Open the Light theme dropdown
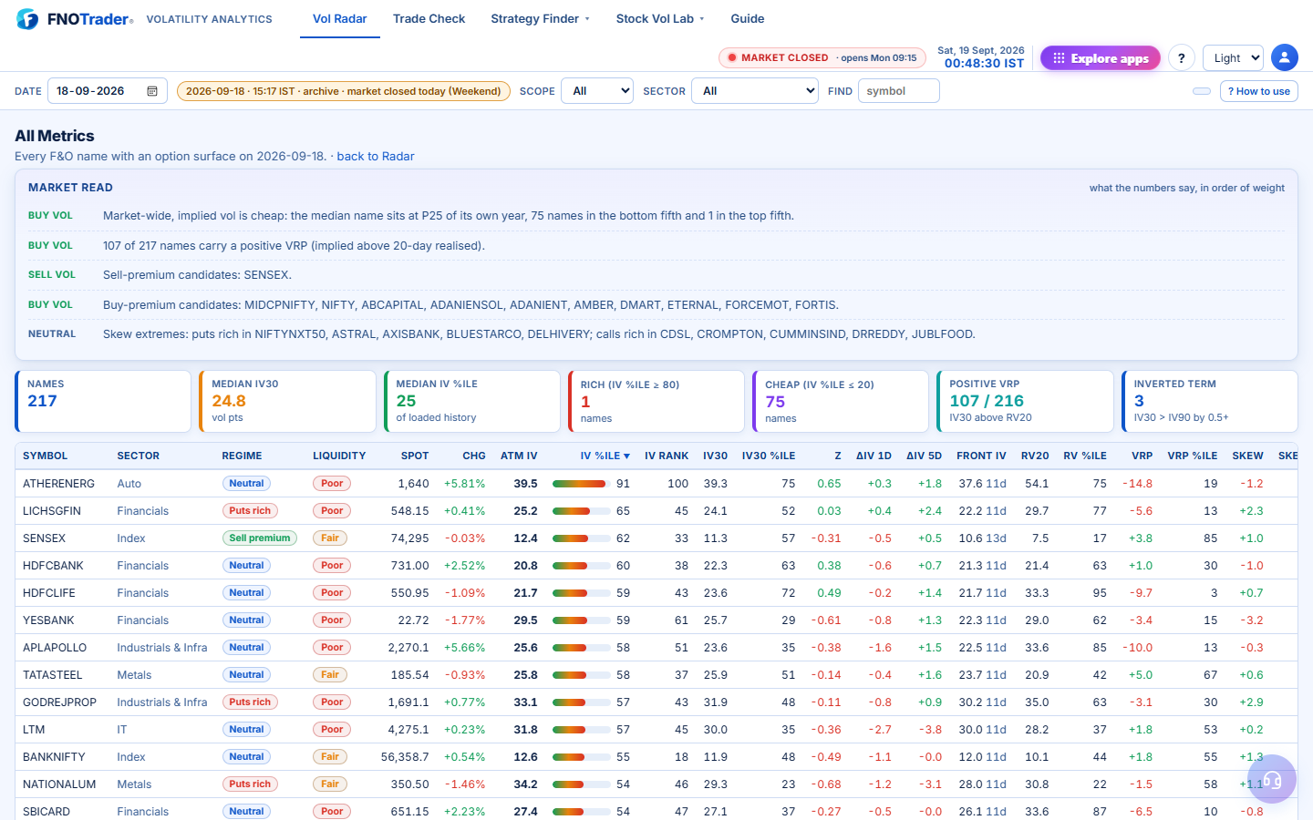 [1233, 58]
